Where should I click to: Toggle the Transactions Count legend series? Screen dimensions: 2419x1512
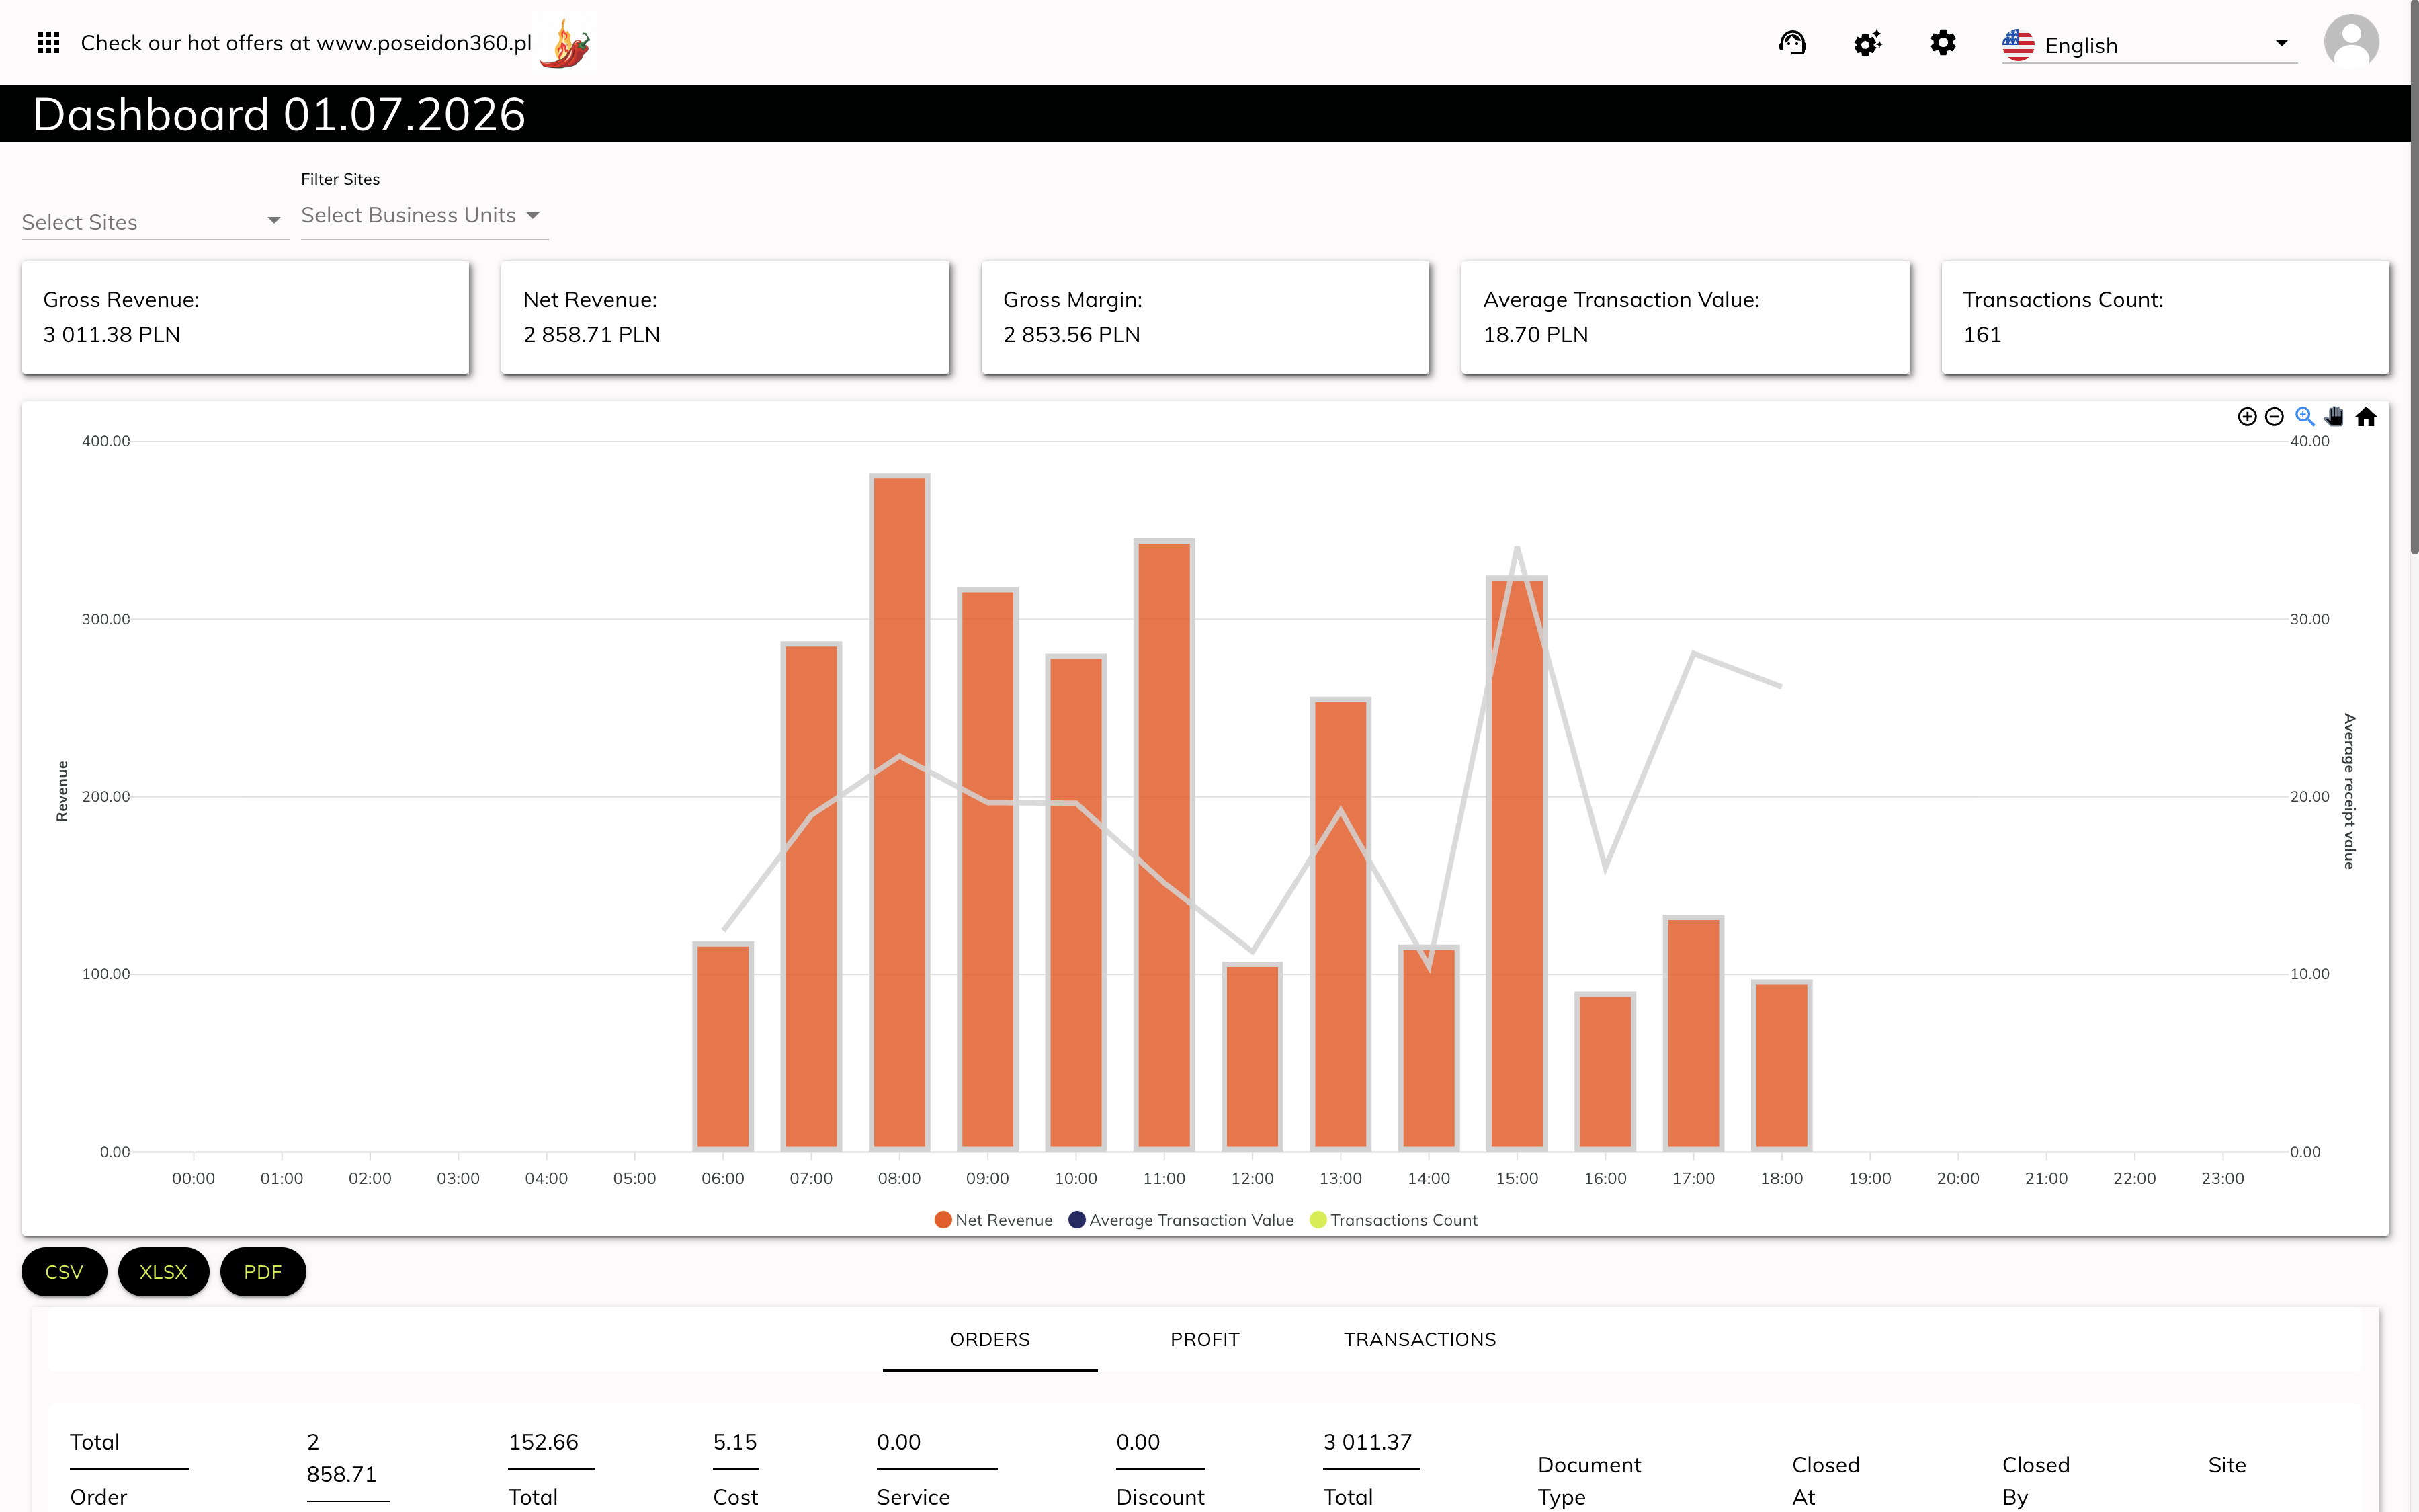[x=1394, y=1220]
